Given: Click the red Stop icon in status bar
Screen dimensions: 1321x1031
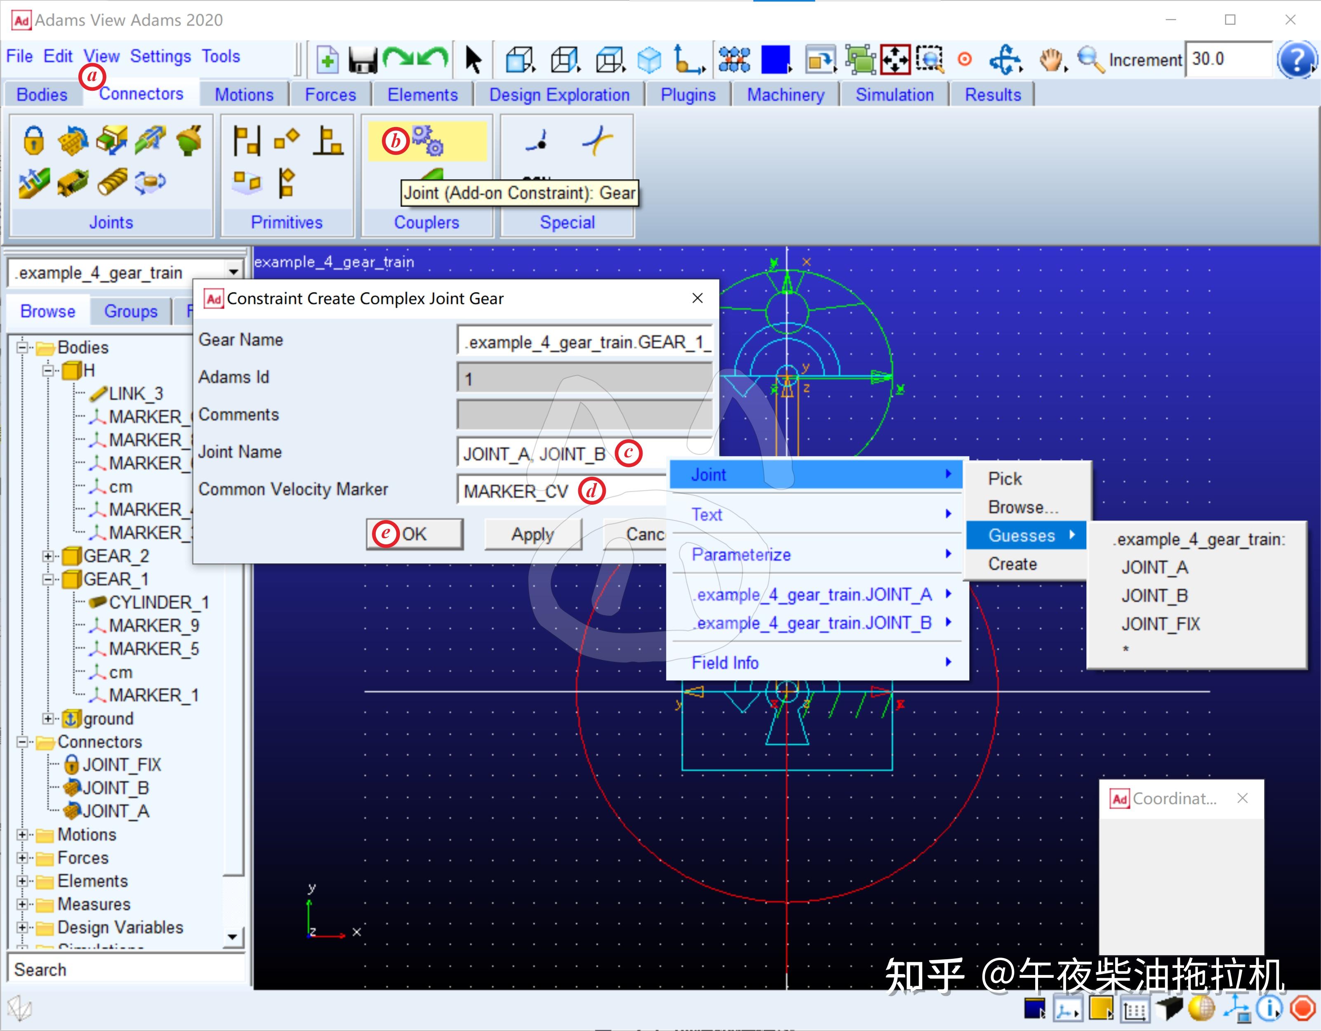Looking at the screenshot, I should 1302,1008.
